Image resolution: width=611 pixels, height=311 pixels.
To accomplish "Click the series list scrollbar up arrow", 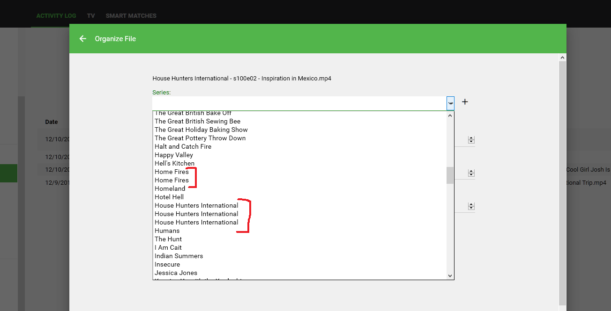I will 450,115.
